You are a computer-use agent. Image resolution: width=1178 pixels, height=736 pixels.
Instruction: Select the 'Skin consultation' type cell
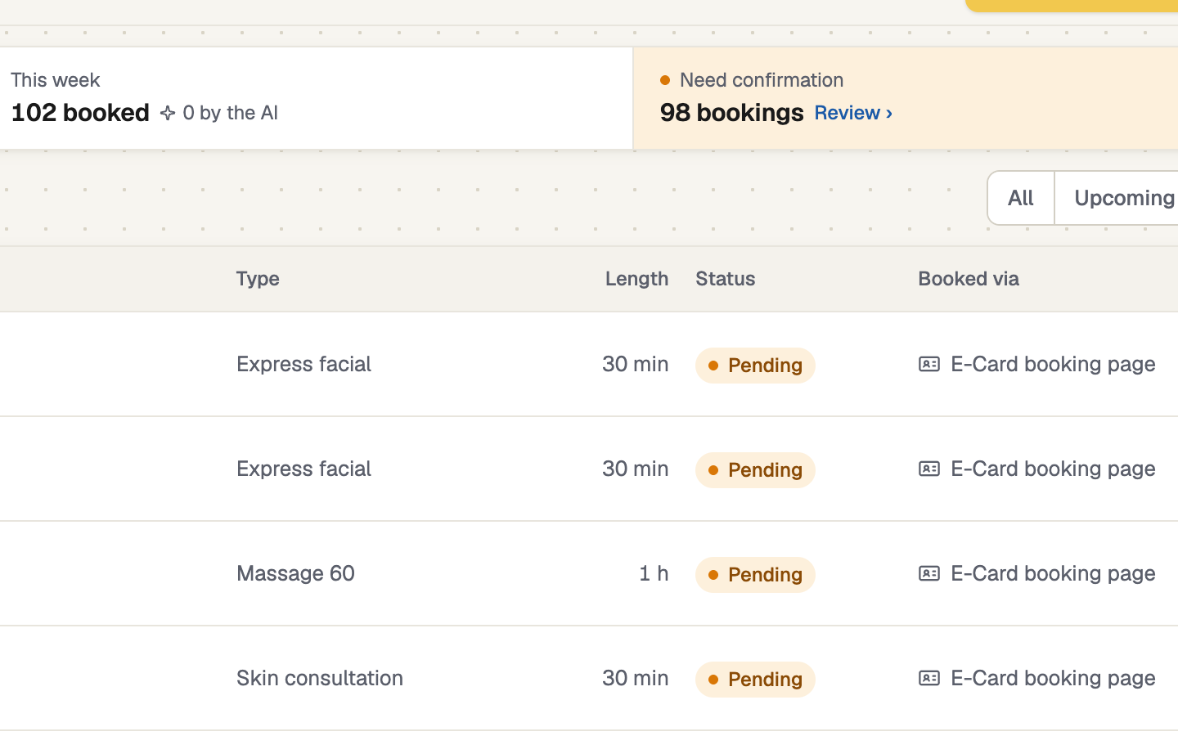click(x=320, y=678)
